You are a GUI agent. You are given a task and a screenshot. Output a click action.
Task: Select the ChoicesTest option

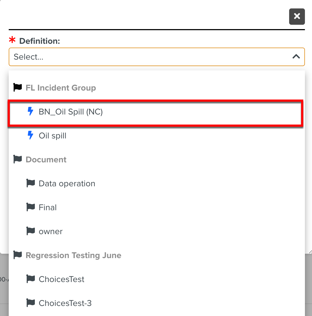point(62,279)
